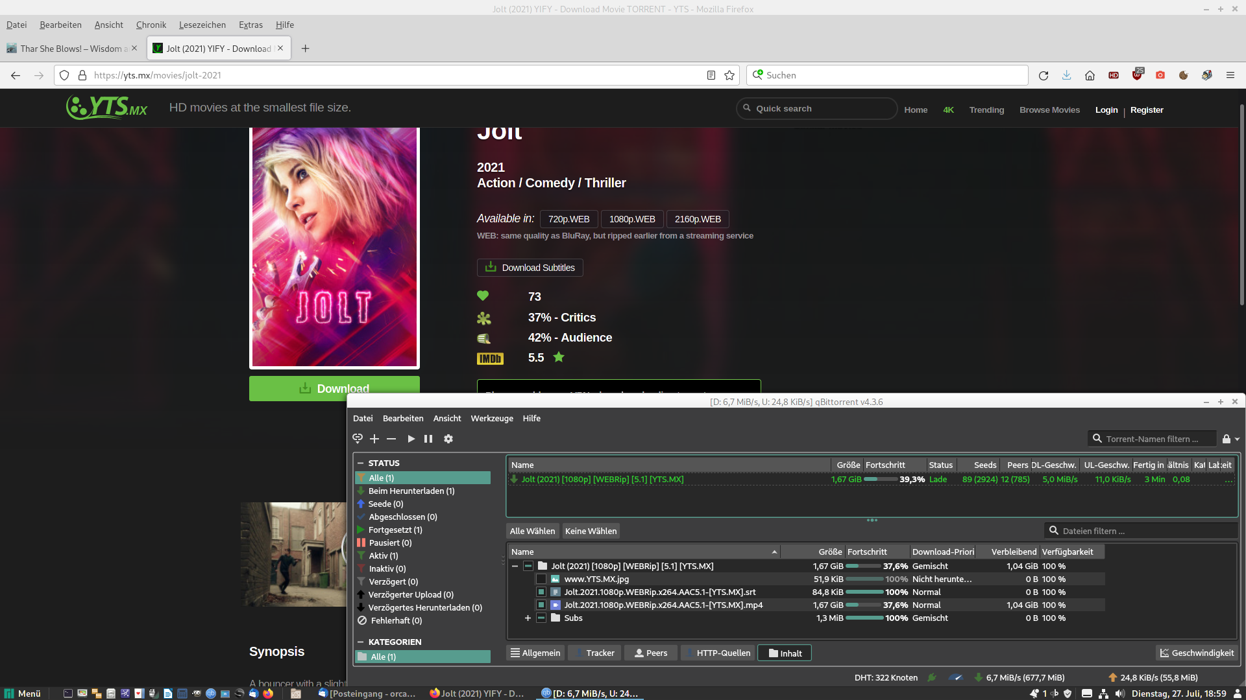Select 1080p.WEB quality link
The width and height of the screenshot is (1246, 700).
(632, 219)
